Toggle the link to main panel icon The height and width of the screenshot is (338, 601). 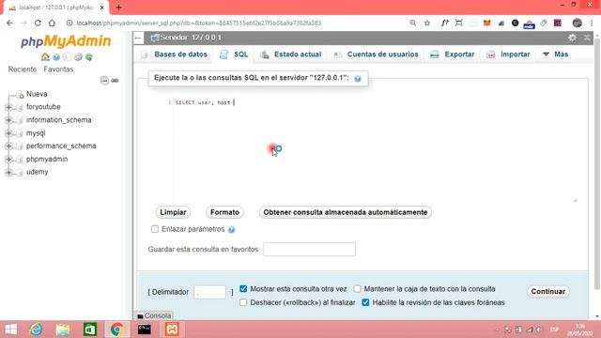pyautogui.click(x=115, y=81)
